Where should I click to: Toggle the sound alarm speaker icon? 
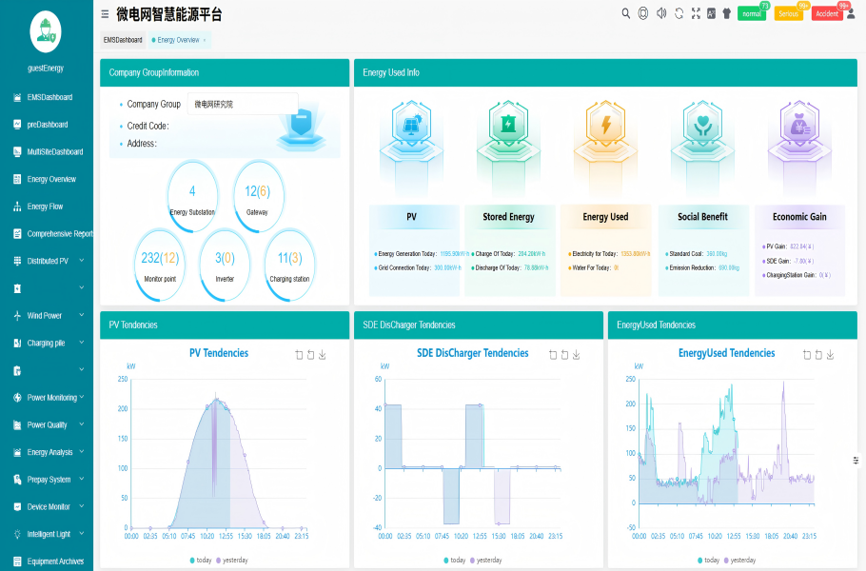pyautogui.click(x=661, y=13)
